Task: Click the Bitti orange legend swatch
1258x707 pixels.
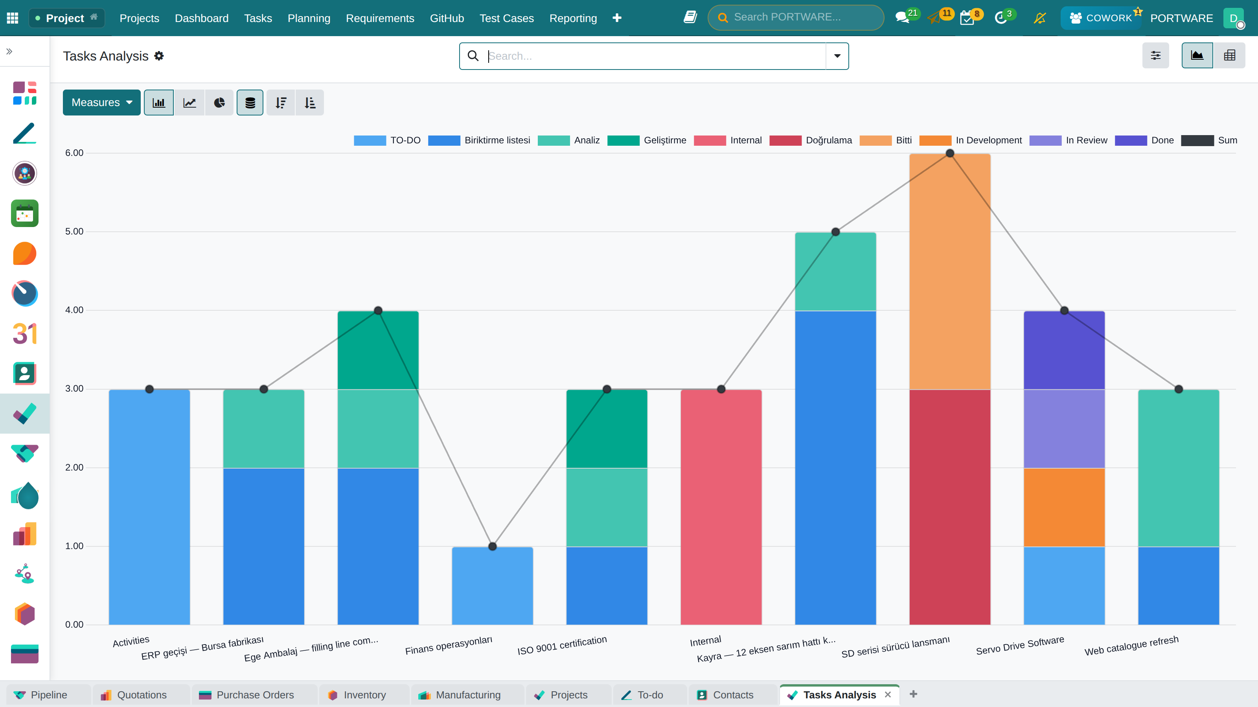Action: (x=875, y=141)
